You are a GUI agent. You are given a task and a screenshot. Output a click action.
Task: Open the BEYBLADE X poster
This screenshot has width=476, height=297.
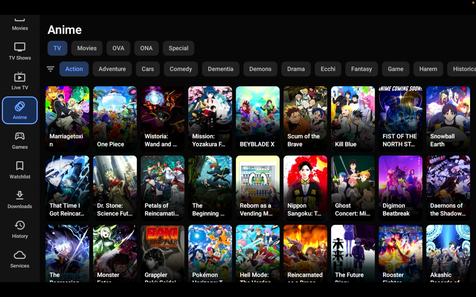[x=258, y=119]
